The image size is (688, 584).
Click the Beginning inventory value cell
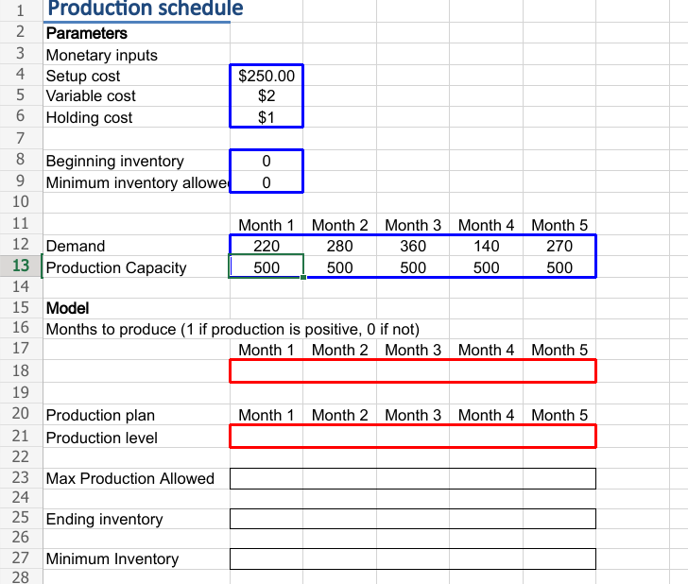[267, 161]
